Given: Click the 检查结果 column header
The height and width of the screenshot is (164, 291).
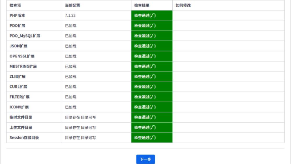Looking at the screenshot, I should 141,5.
